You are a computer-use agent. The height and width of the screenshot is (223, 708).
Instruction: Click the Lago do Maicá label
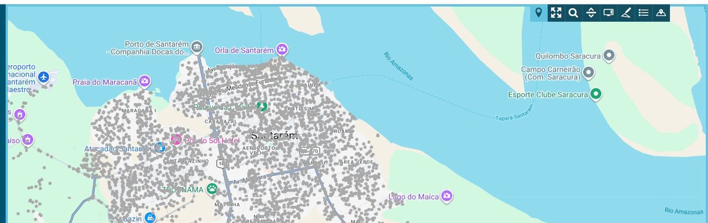click(414, 197)
